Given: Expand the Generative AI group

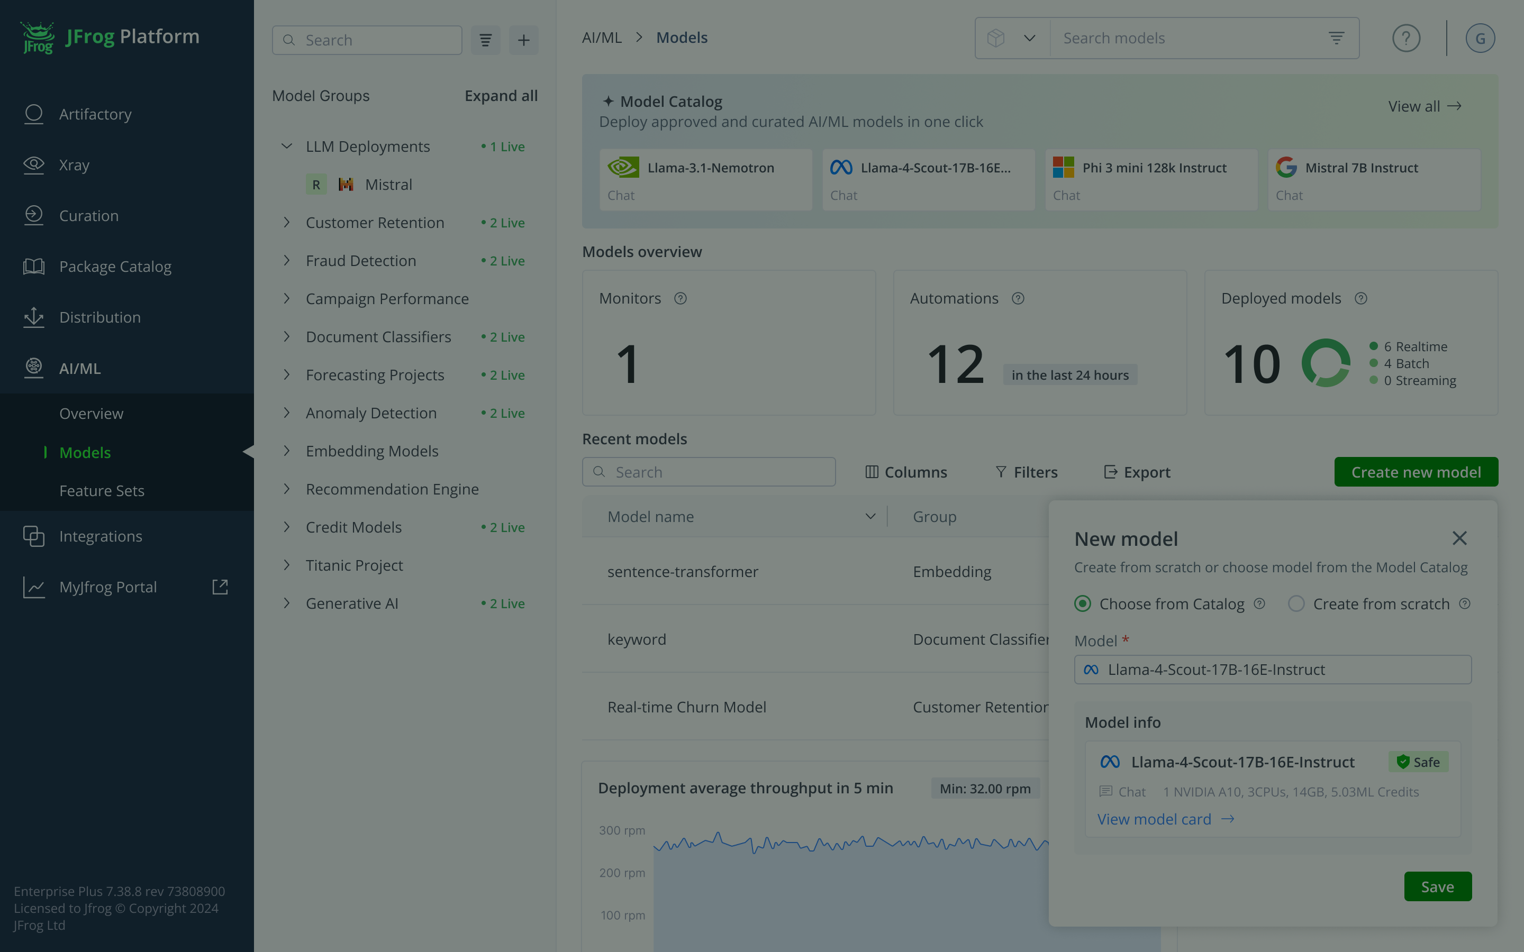Looking at the screenshot, I should [286, 603].
